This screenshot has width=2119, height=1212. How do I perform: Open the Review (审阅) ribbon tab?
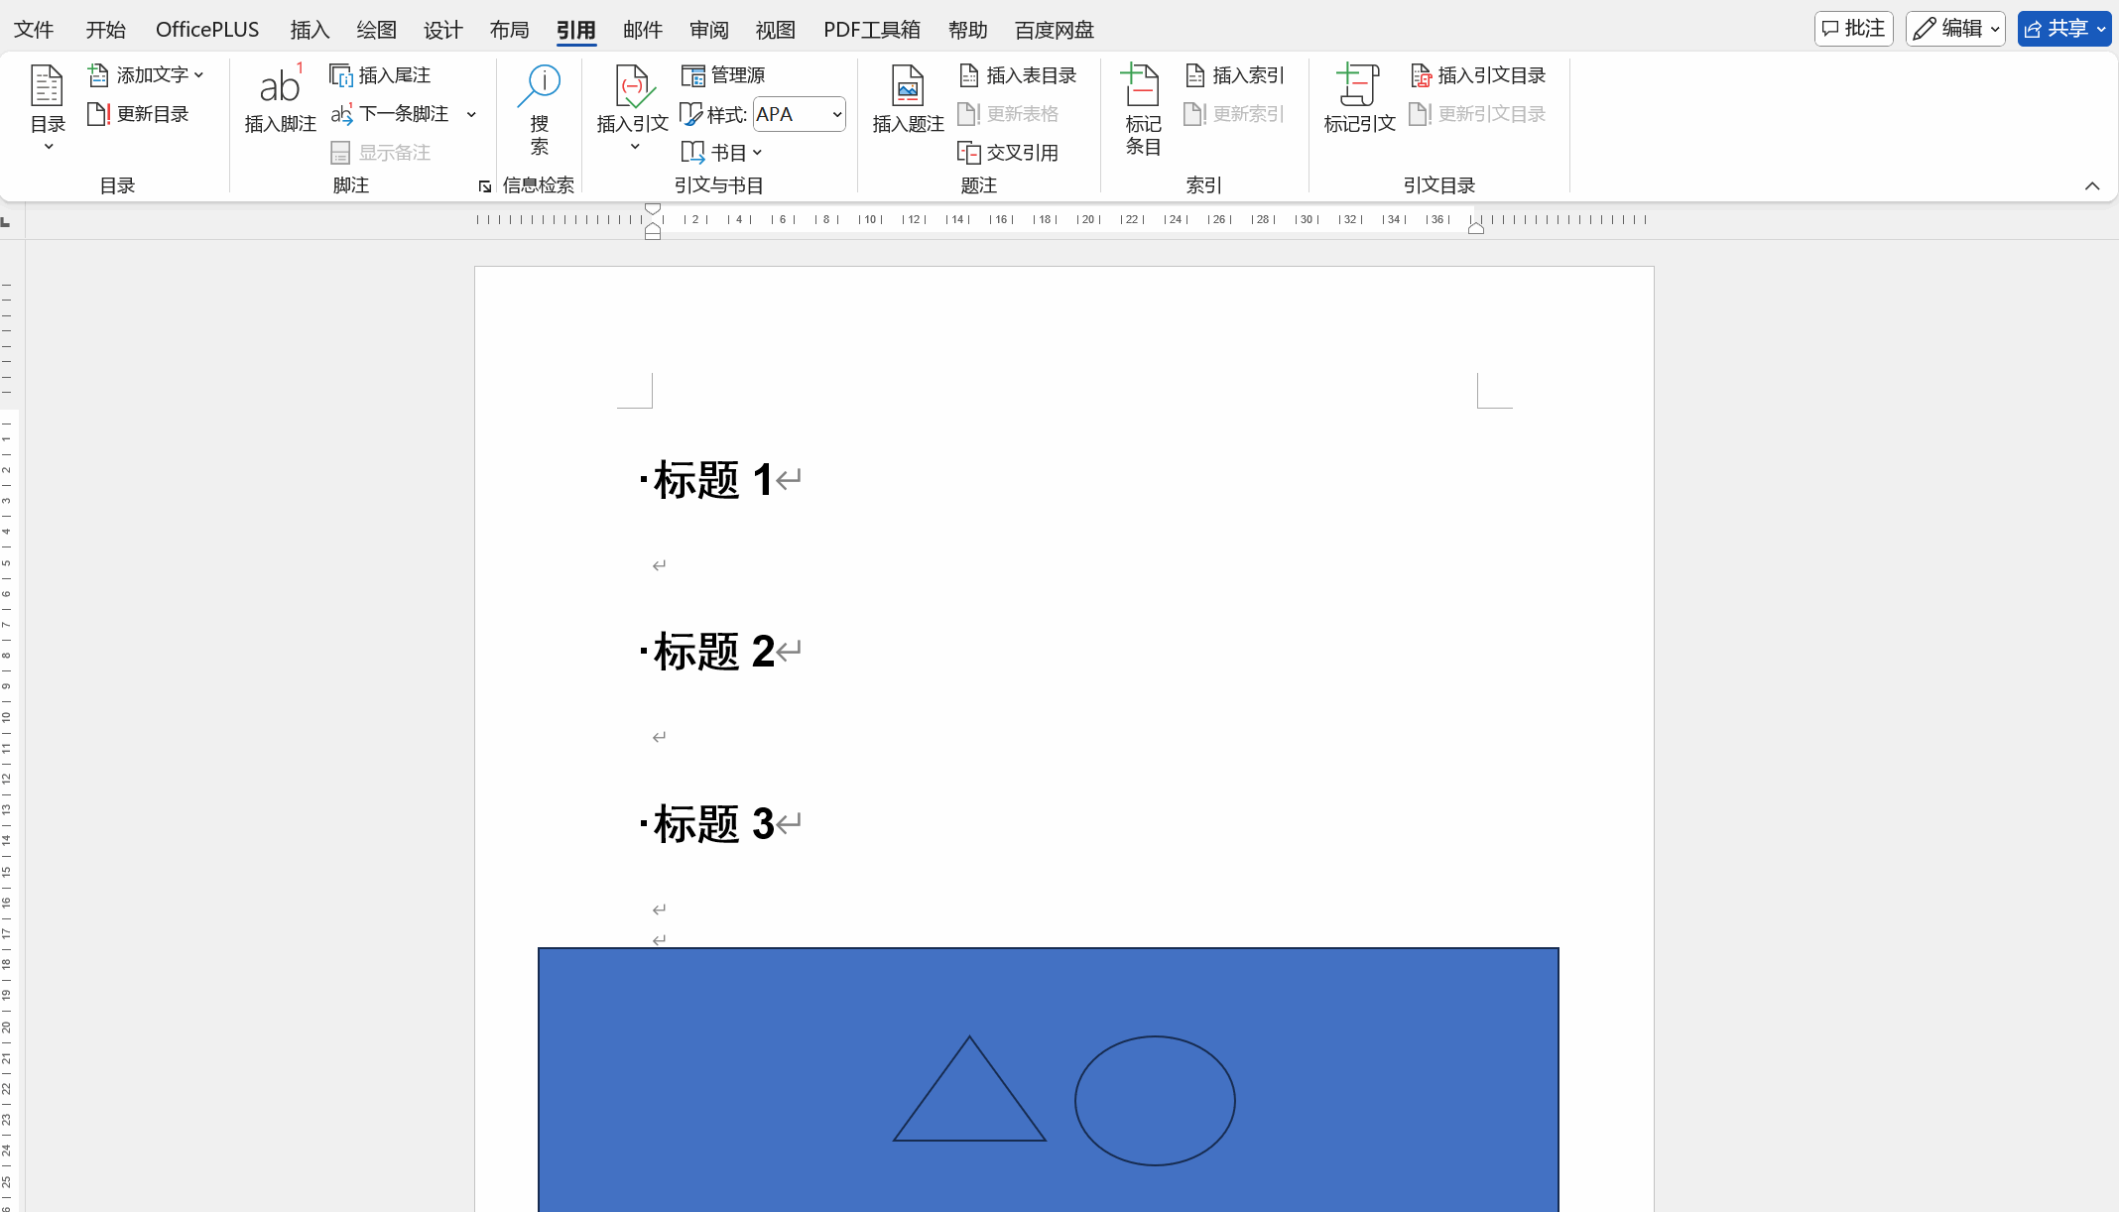(x=708, y=30)
